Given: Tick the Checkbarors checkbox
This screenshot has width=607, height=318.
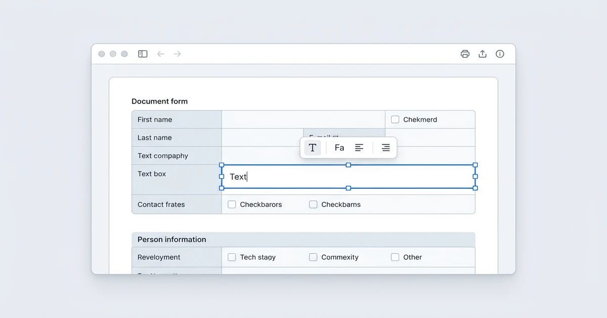Looking at the screenshot, I should coord(232,204).
